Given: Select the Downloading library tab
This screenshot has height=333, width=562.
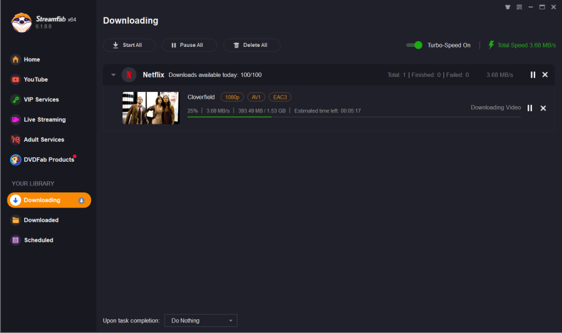Looking at the screenshot, I should (49, 200).
